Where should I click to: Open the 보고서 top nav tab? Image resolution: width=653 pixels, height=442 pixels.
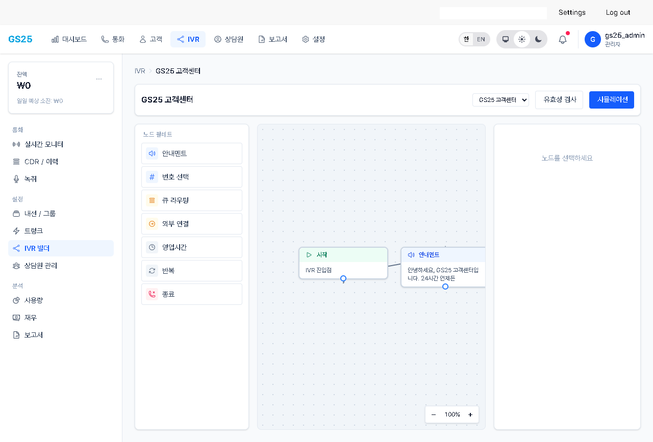272,39
